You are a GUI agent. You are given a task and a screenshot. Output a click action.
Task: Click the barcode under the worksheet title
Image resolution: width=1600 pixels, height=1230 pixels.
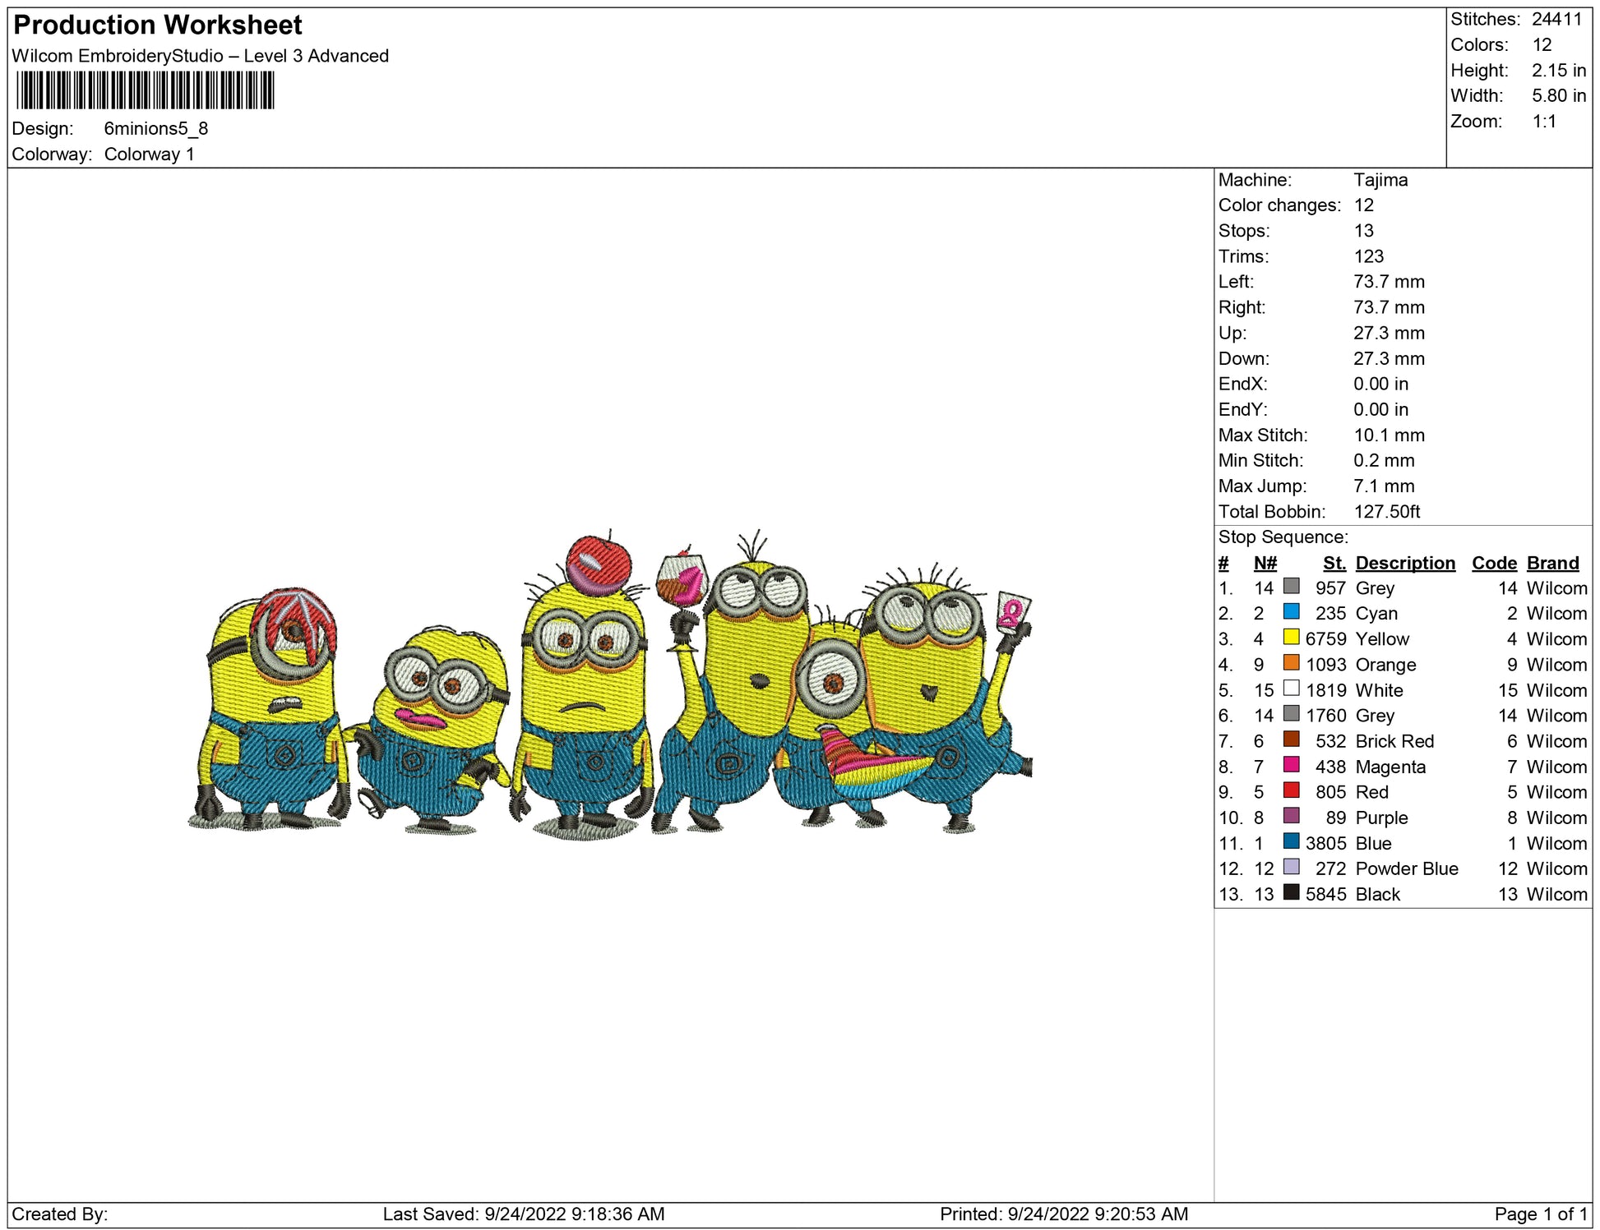coord(145,90)
